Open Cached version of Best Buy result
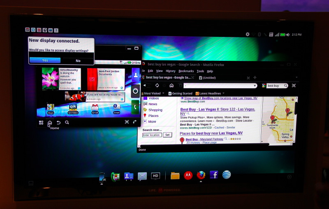The width and height of the screenshot is (329, 209). pyautogui.click(x=219, y=128)
